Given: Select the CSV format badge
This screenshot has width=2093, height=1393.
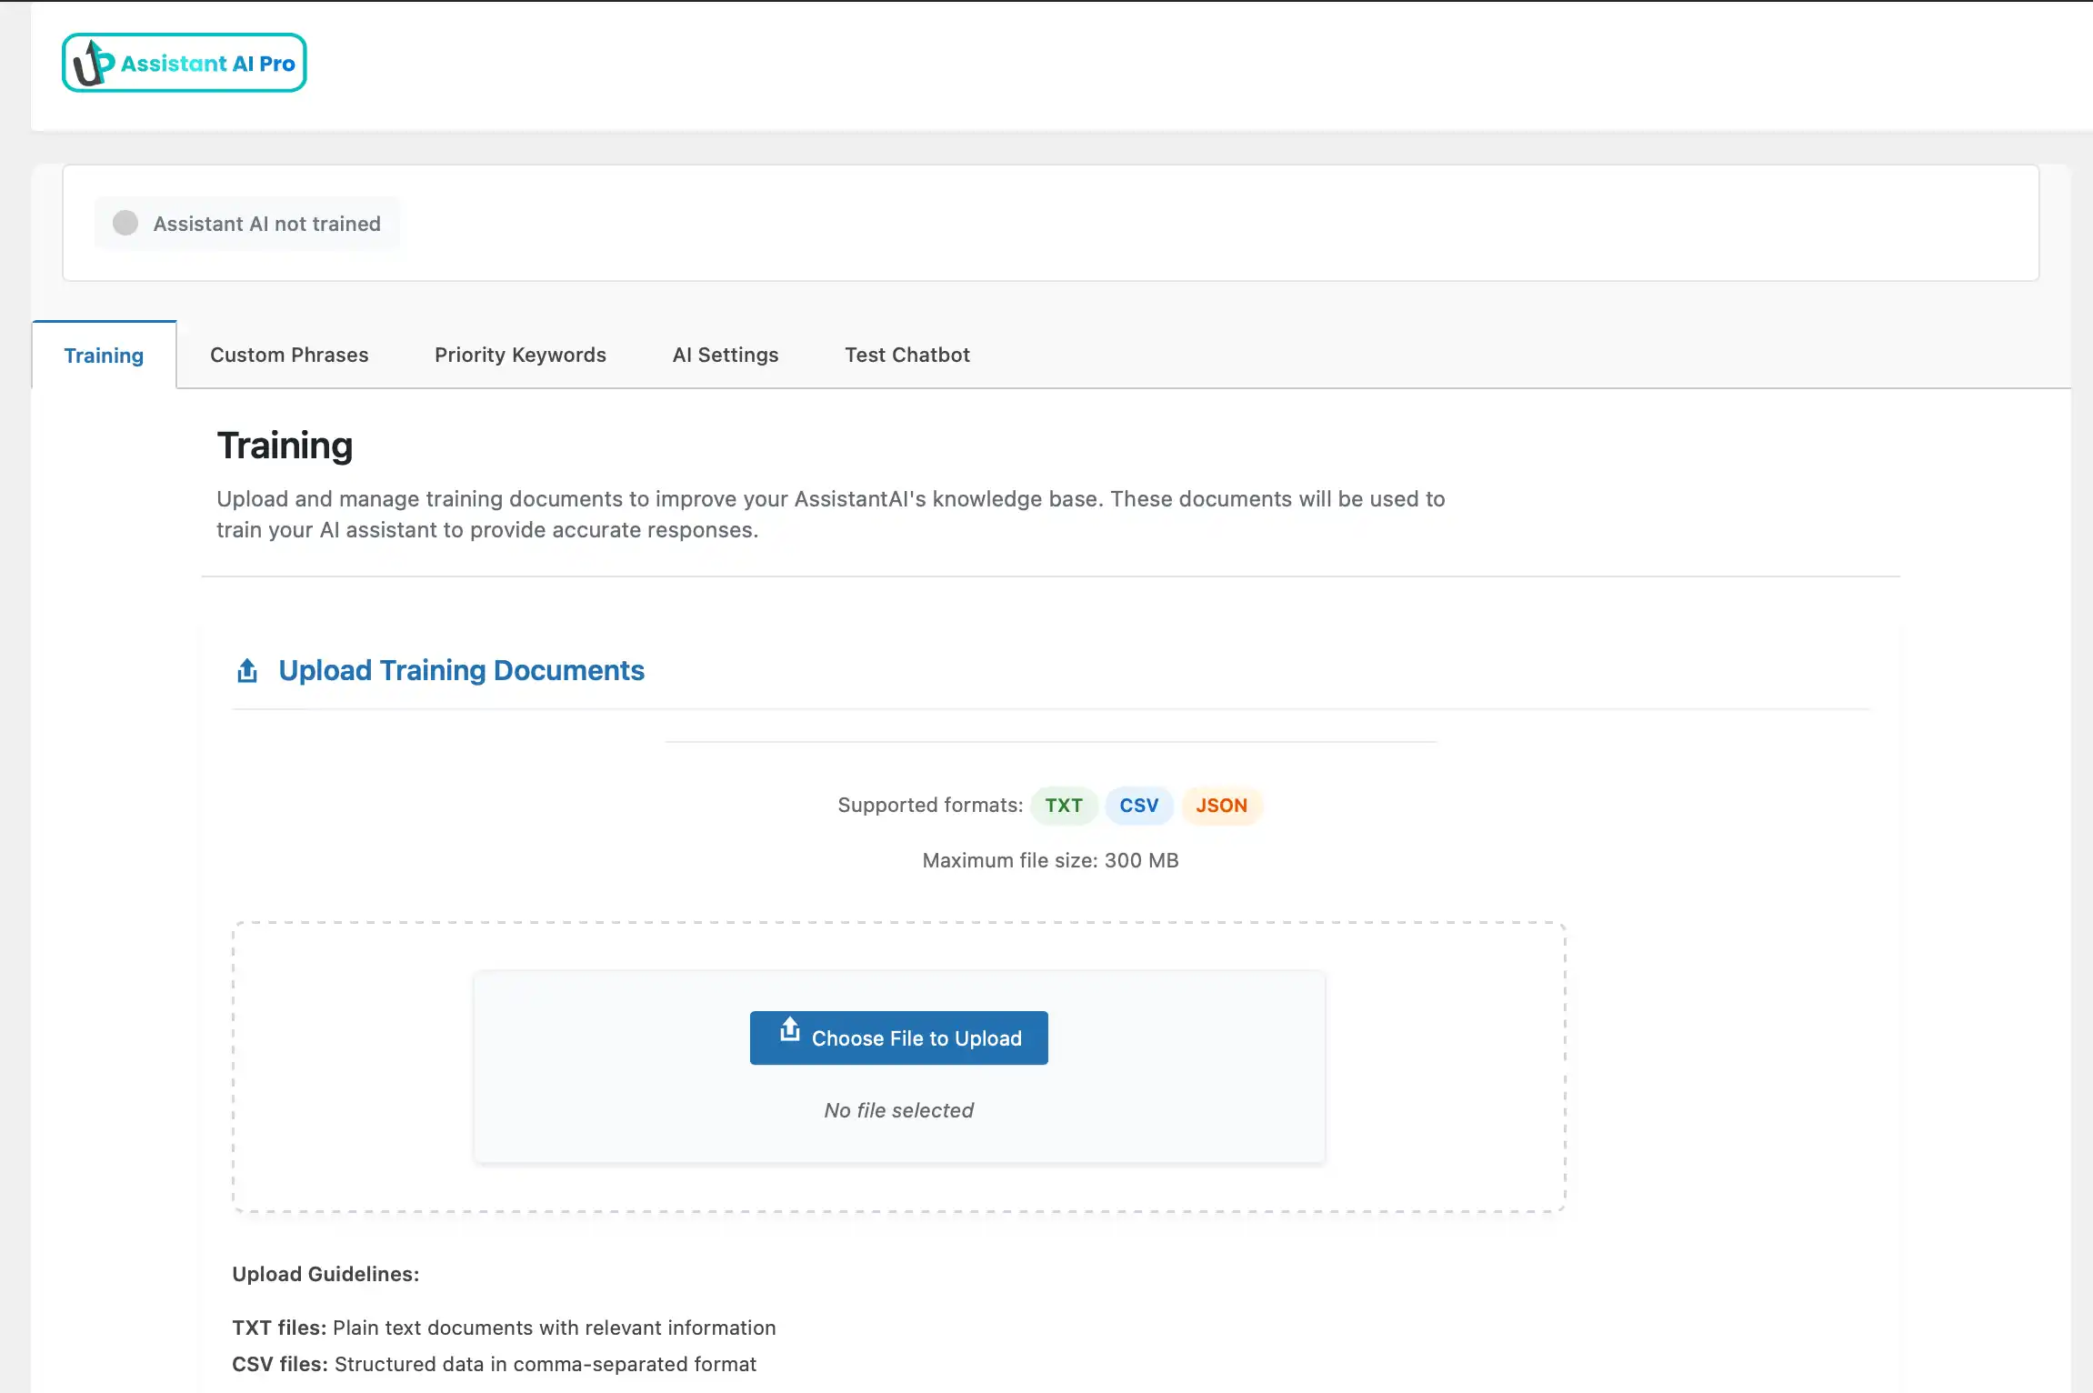Looking at the screenshot, I should 1138,806.
